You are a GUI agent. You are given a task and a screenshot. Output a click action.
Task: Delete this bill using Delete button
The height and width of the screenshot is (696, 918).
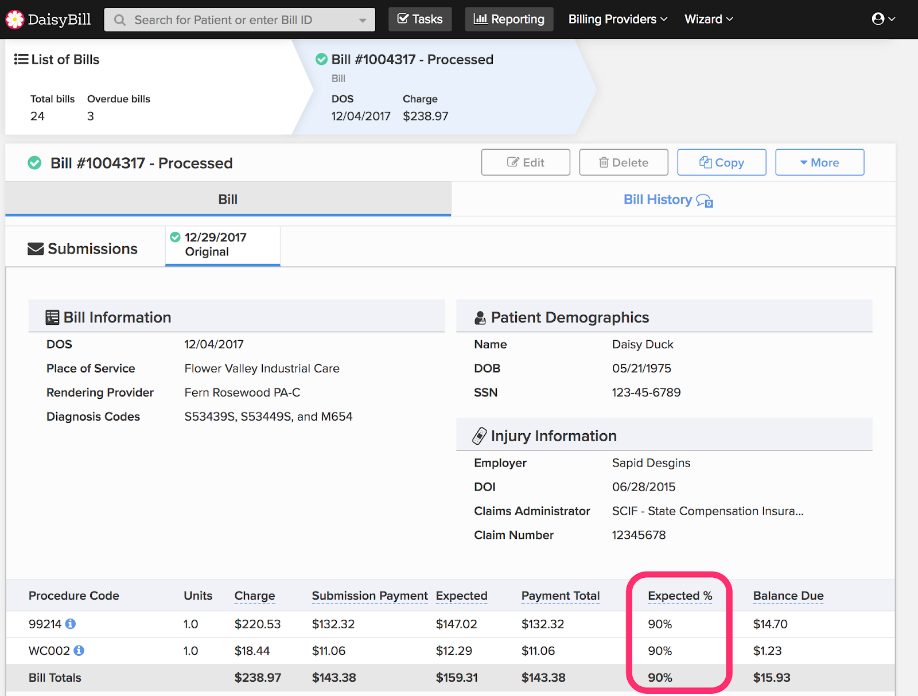coord(624,162)
